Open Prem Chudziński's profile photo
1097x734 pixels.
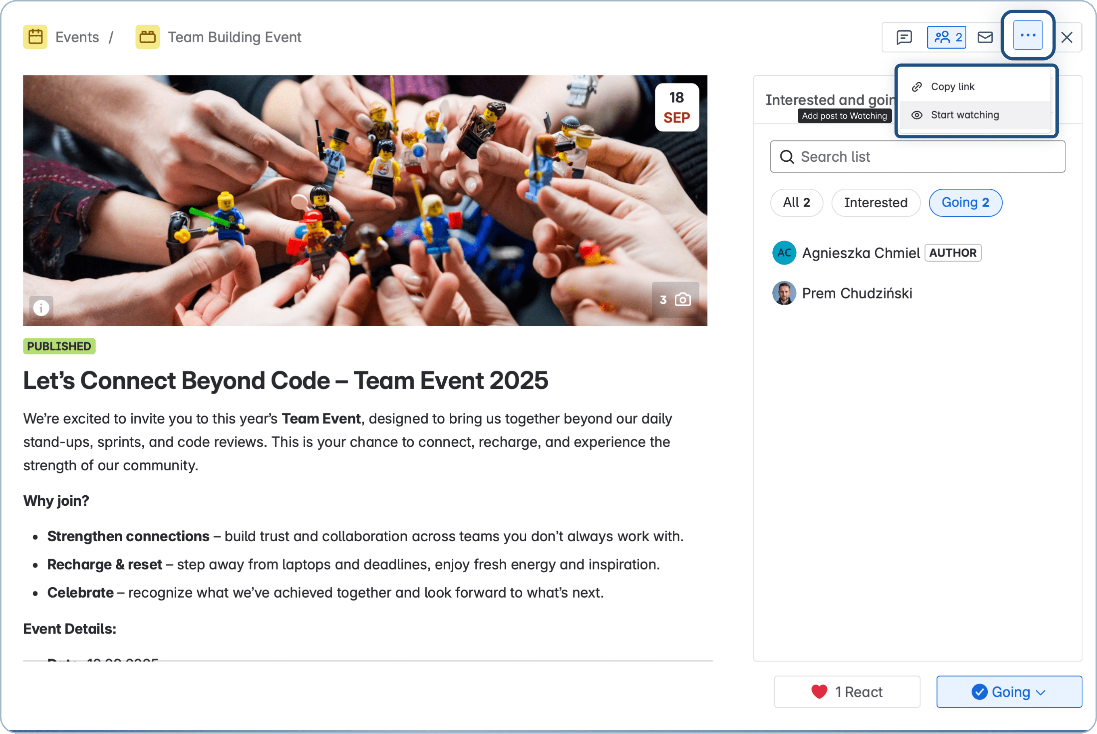(784, 293)
